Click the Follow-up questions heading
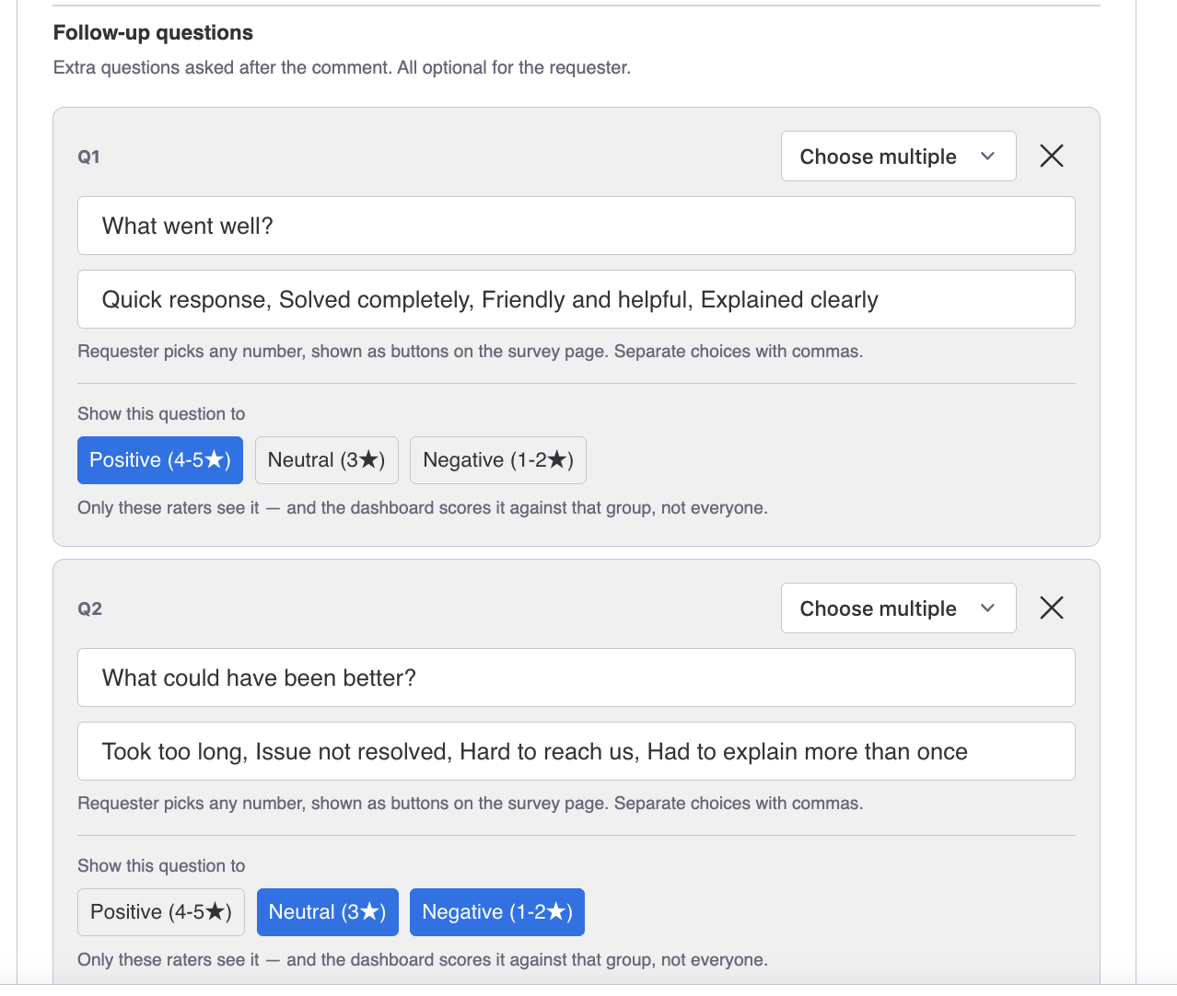The width and height of the screenshot is (1177, 996). [x=153, y=32]
